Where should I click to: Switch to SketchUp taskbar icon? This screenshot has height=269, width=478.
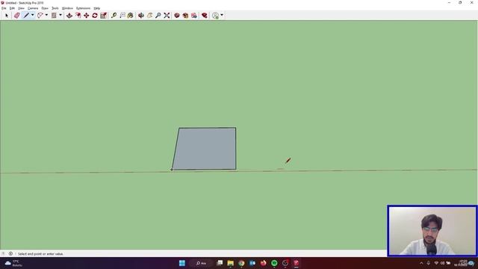296,263
